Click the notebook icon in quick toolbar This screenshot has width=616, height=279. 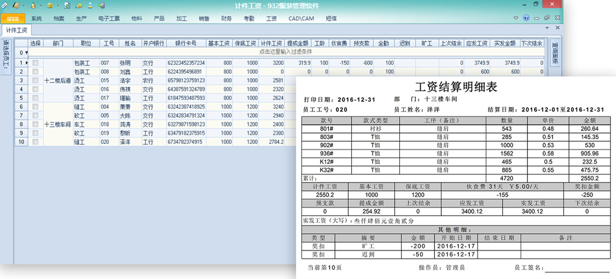(x=16, y=5)
